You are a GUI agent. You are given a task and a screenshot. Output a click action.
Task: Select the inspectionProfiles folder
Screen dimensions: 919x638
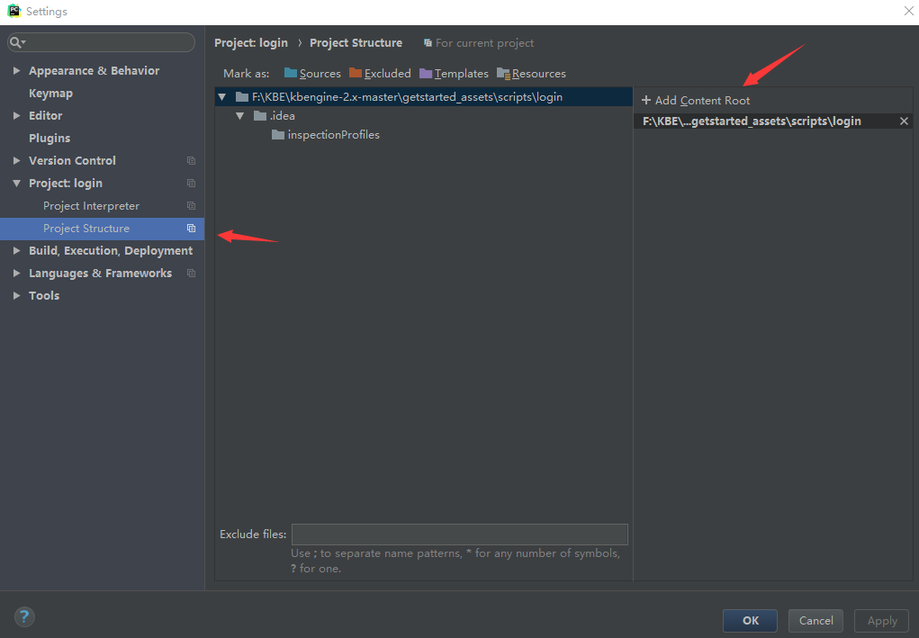click(333, 135)
